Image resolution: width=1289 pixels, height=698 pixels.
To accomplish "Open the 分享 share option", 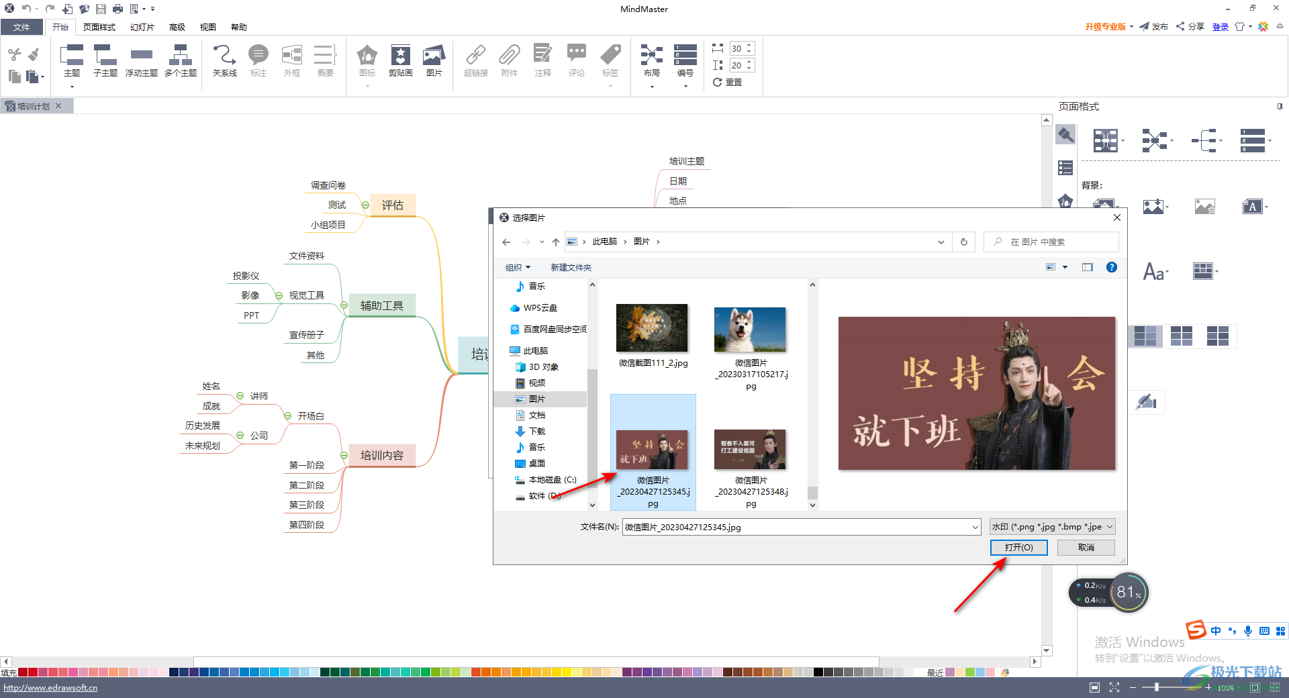I will tap(1190, 27).
